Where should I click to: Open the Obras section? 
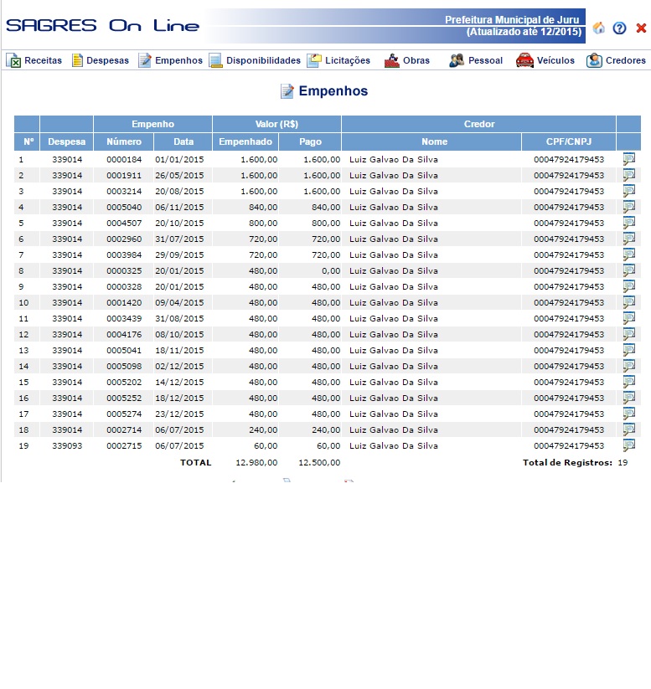[407, 60]
